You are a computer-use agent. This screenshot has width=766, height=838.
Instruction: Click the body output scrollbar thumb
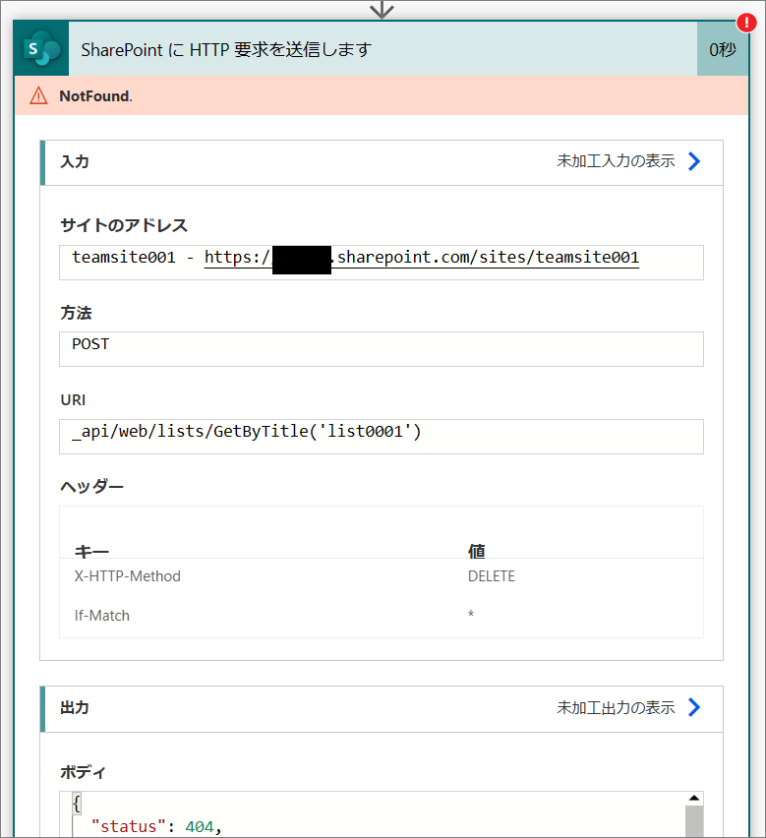point(694,821)
